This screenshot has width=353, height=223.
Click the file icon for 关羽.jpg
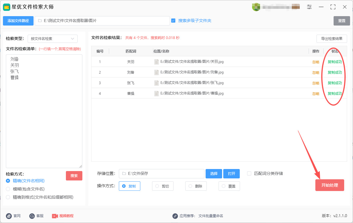[x=156, y=62]
